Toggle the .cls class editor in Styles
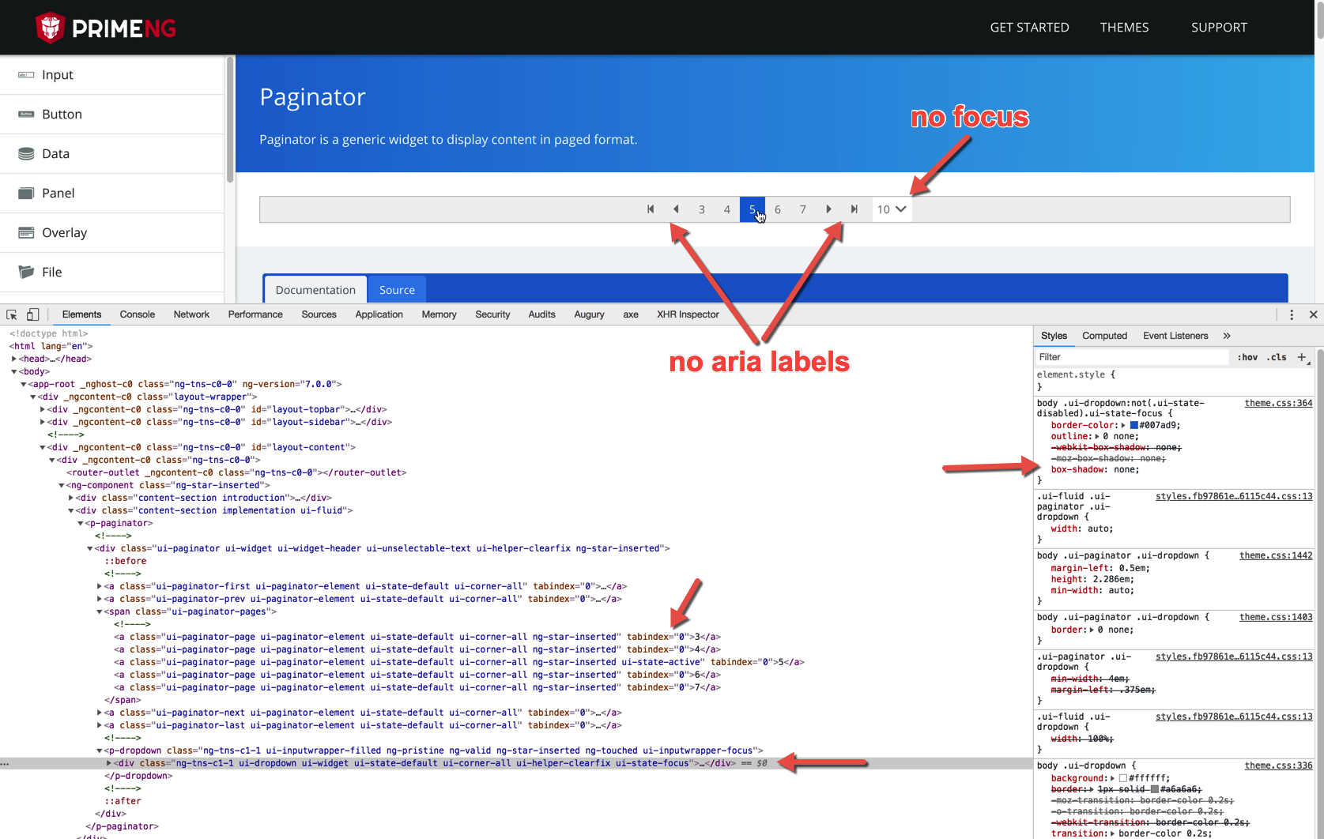Screen dimensions: 1324x839 [x=1277, y=357]
